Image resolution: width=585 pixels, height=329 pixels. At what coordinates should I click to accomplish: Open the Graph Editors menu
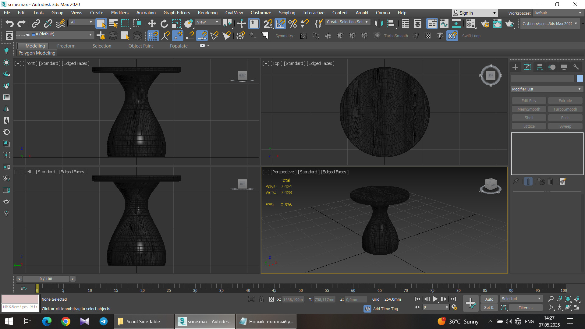coord(177,13)
